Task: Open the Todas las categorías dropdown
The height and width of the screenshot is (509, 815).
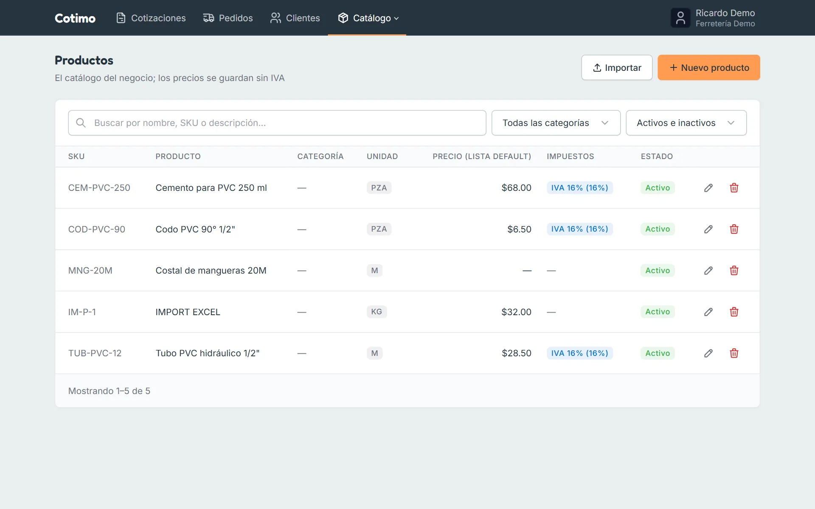Action: pos(556,123)
